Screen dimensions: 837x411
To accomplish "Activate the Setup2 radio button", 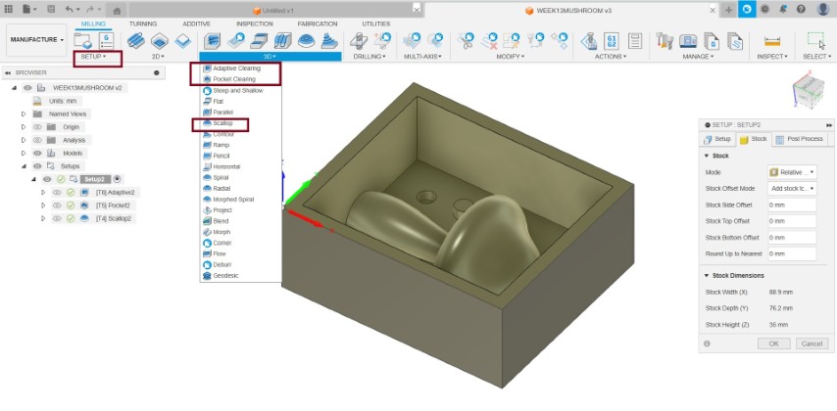I will coord(118,179).
